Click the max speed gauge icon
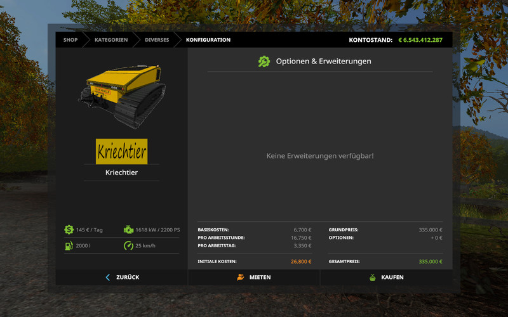The height and width of the screenshot is (317, 508). [x=128, y=245]
